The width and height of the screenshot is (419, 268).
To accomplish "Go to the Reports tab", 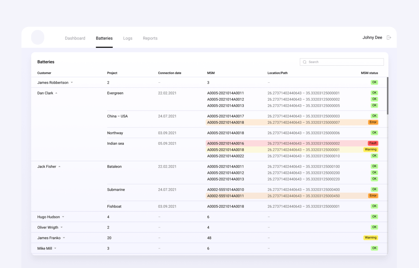I will click(x=150, y=38).
